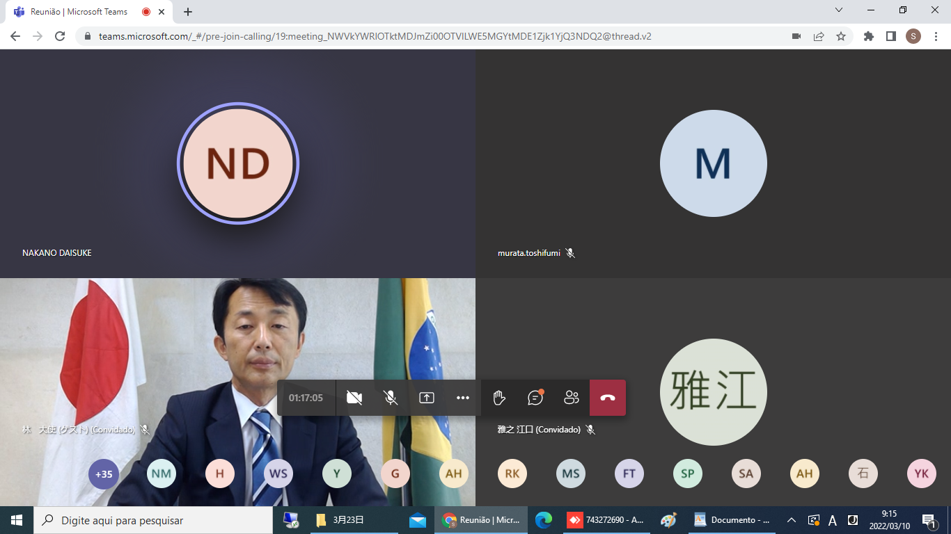Open Documento Word window in the taskbar
Viewport: 951px width, 534px height.
pyautogui.click(x=732, y=520)
